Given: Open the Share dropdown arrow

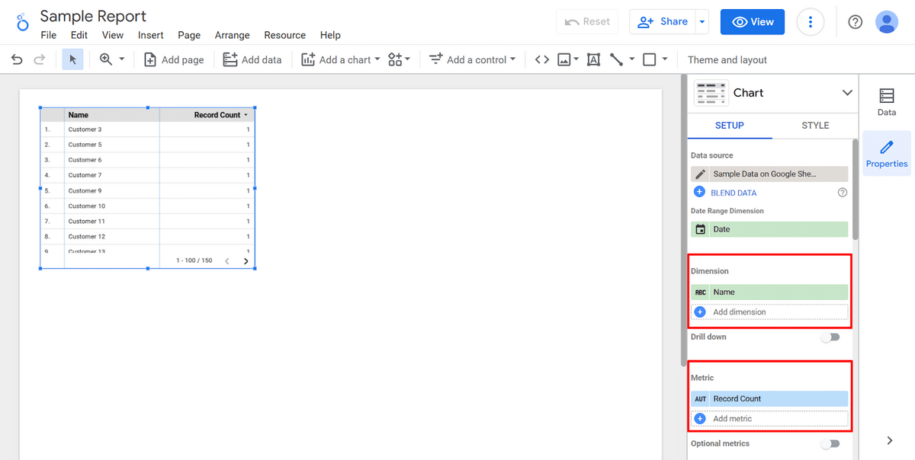Looking at the screenshot, I should tap(702, 22).
